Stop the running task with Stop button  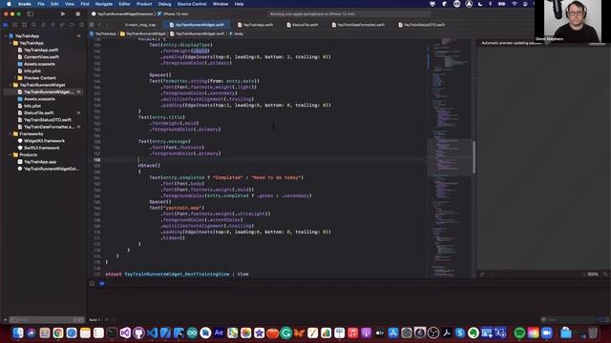click(78, 13)
